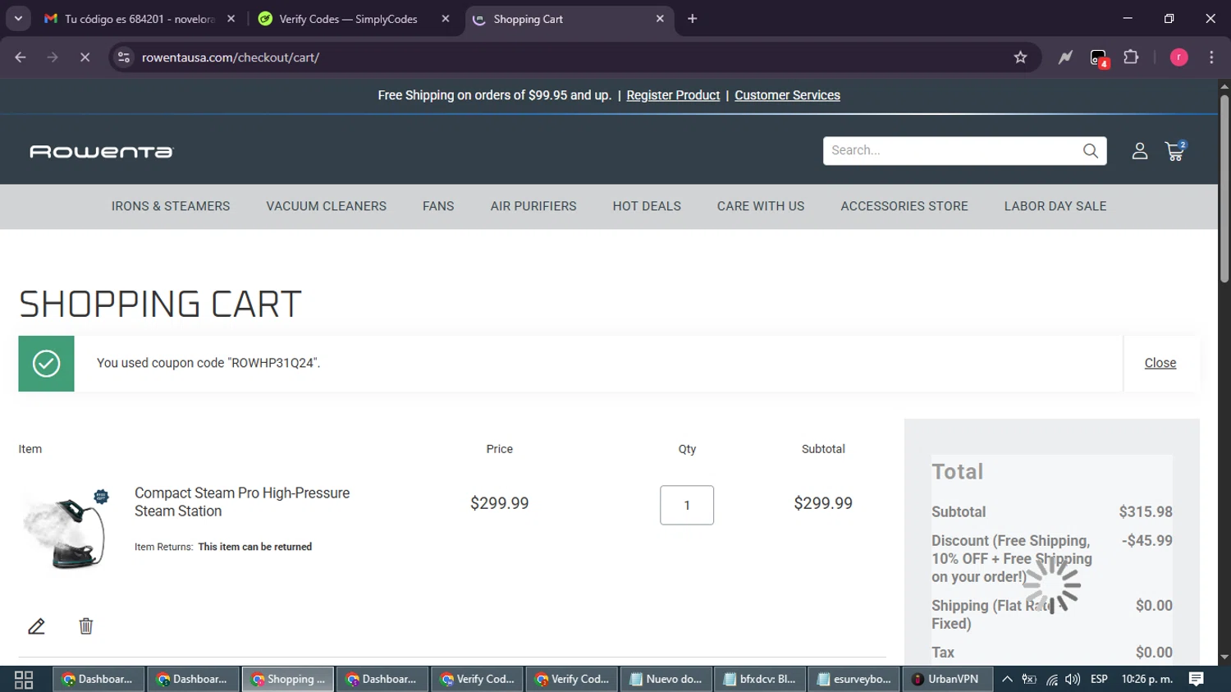Image resolution: width=1231 pixels, height=692 pixels.
Task: Open Hot Deals menu
Action: point(647,207)
